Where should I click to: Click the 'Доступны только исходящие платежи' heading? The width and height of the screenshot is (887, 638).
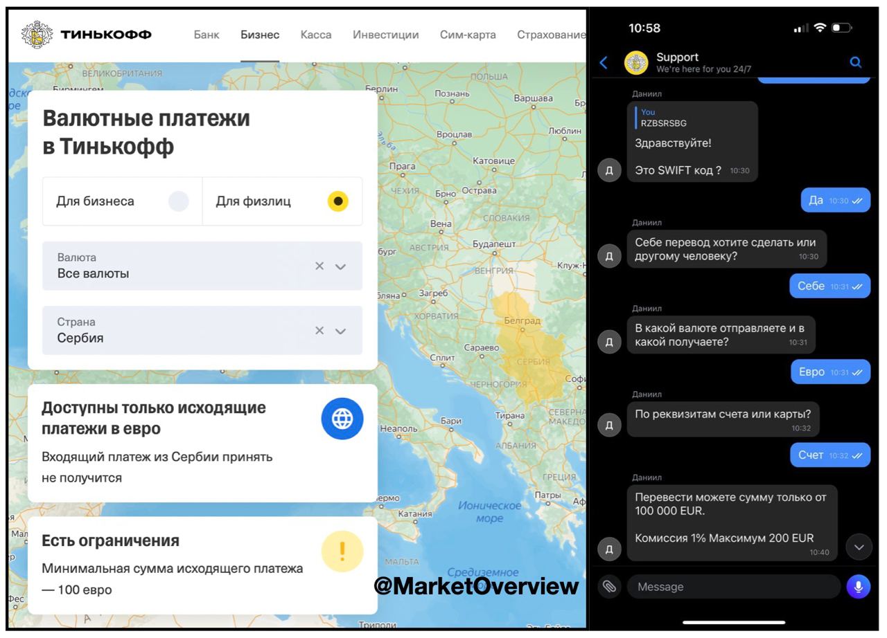(x=154, y=418)
